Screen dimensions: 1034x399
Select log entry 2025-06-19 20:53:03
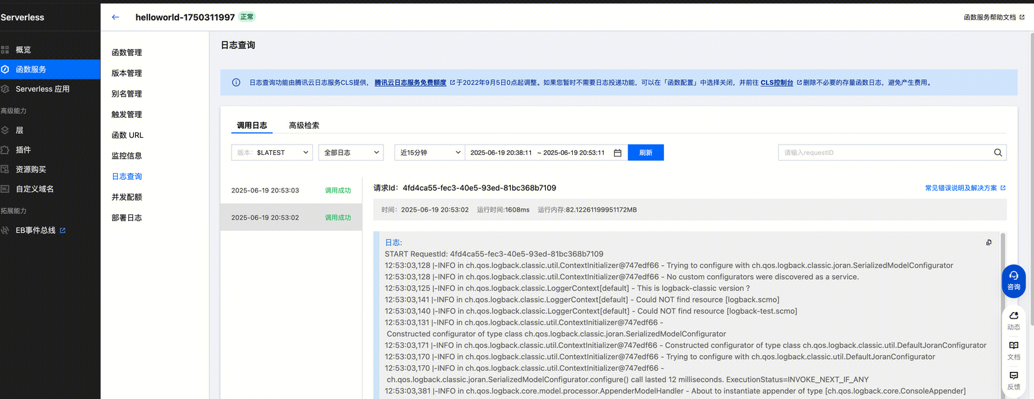pyautogui.click(x=291, y=190)
